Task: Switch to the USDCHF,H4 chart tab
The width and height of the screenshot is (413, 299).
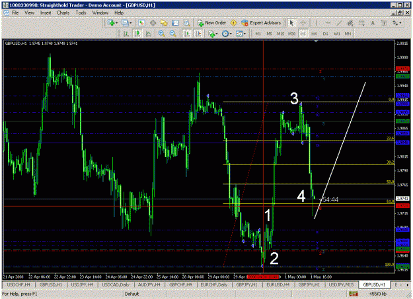Action: 19,284
